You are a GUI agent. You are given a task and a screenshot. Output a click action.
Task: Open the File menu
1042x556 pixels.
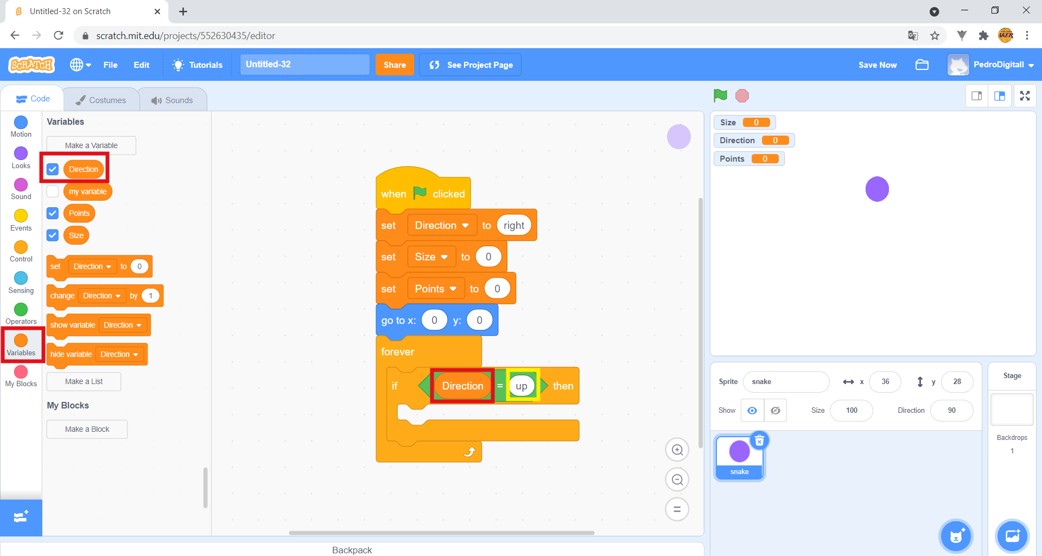click(110, 65)
